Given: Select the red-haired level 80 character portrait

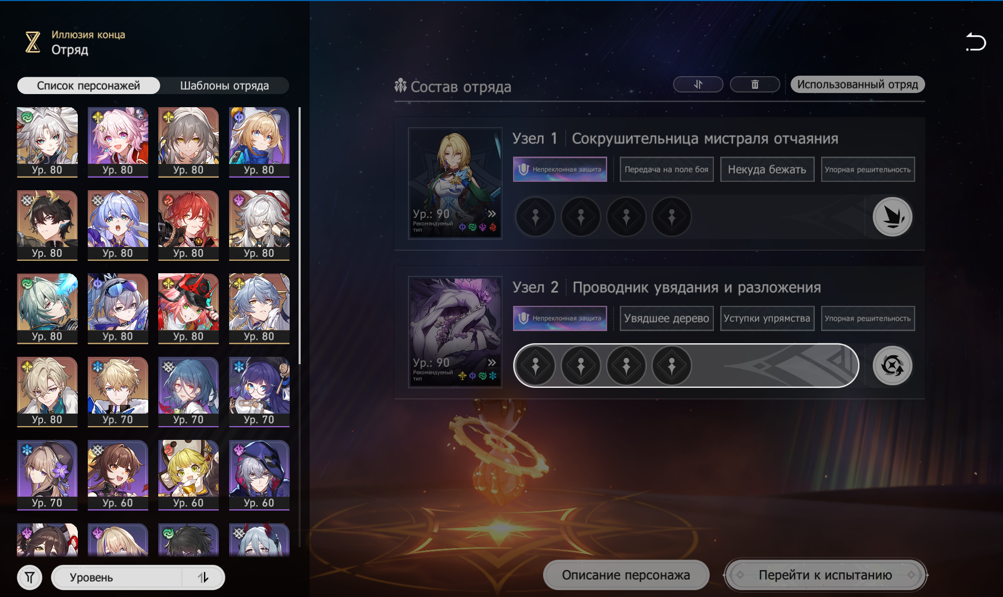Looking at the screenshot, I should pos(188,225).
